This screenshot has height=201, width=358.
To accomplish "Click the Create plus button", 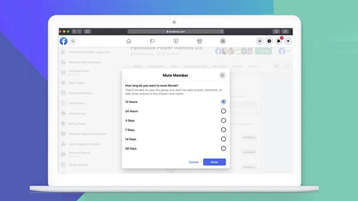I will (x=260, y=41).
